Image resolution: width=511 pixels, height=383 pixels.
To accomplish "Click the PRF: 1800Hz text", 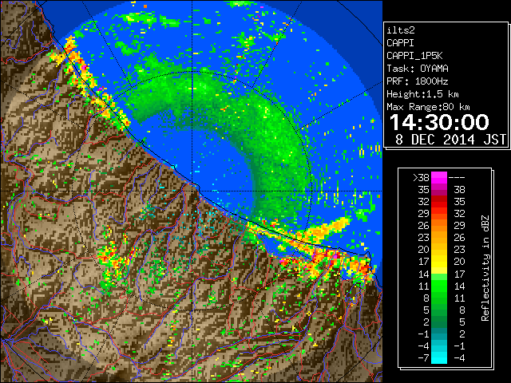I will coord(417,81).
